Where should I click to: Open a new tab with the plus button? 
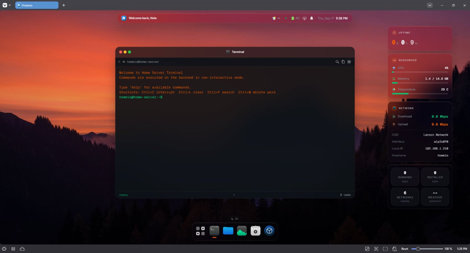click(64, 5)
